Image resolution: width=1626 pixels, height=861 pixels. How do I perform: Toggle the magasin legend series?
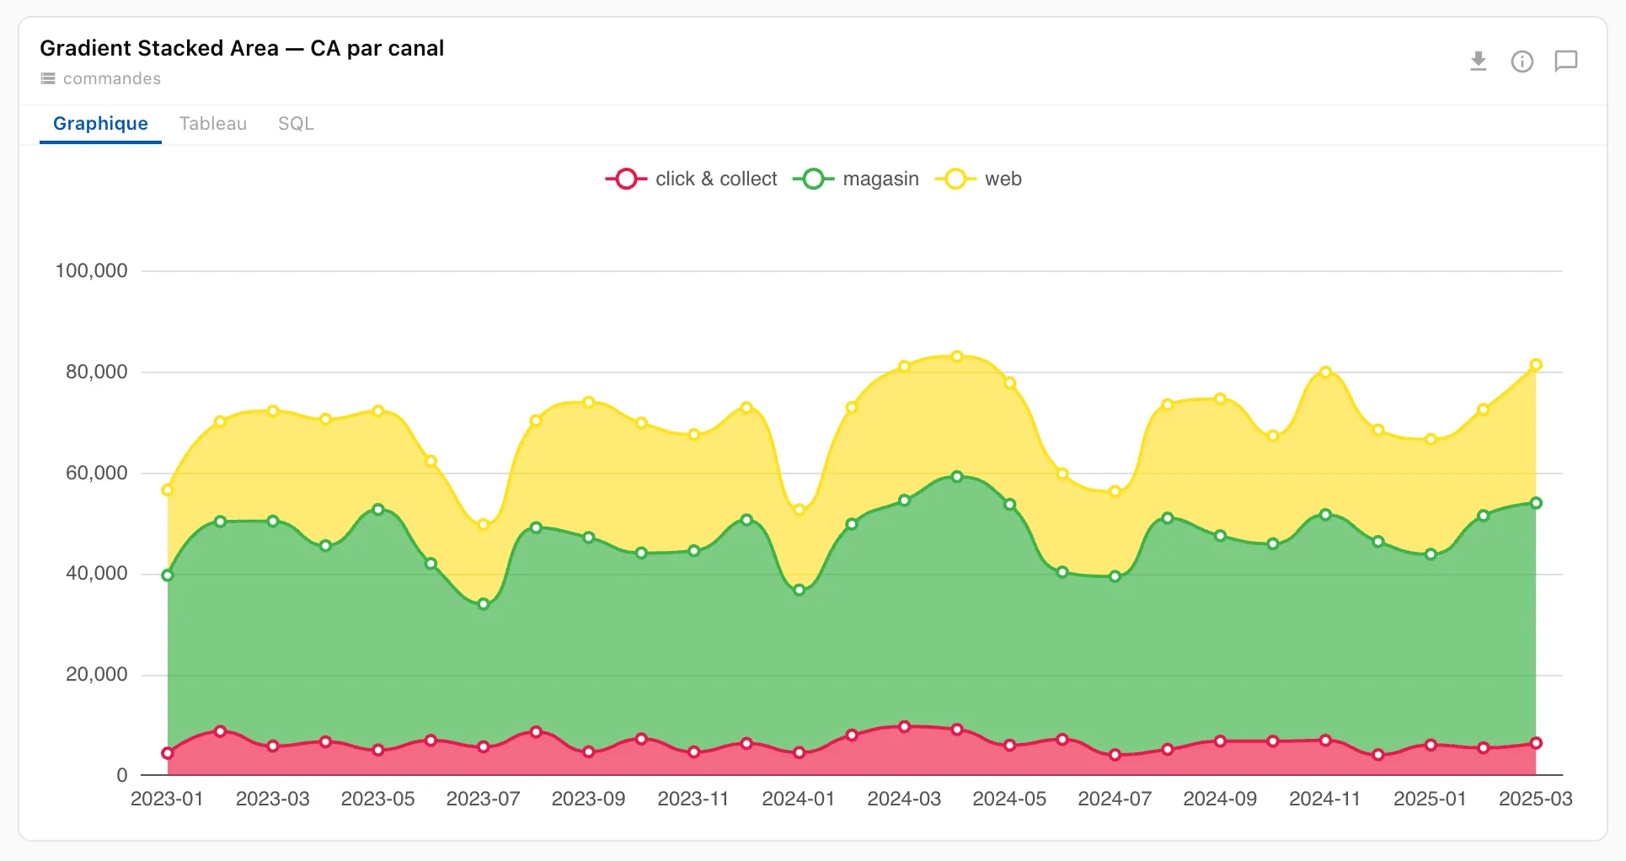pos(856,179)
